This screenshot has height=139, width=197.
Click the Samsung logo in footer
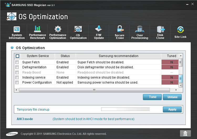click(12, 134)
